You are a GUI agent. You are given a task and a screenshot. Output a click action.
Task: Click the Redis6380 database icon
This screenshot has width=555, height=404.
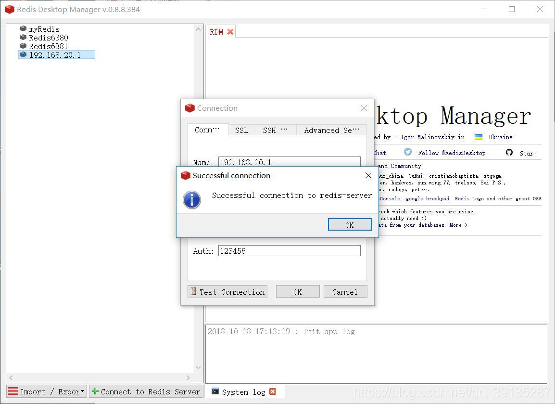pos(23,37)
